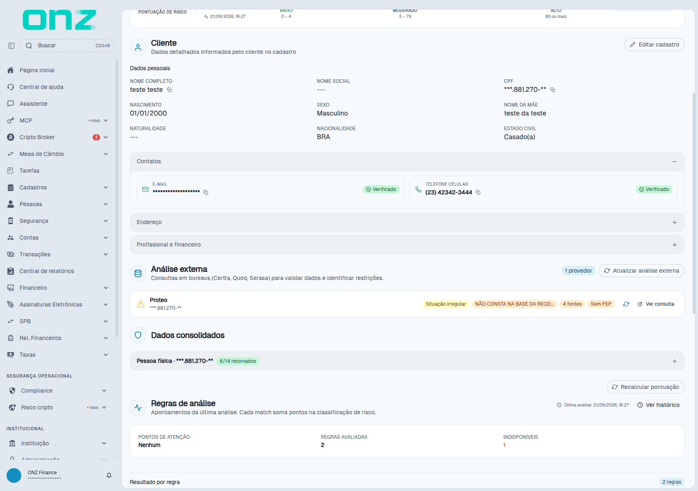Viewport: 698px width, 491px height.
Task: Click Atualizar análise externa
Action: pyautogui.click(x=642, y=271)
